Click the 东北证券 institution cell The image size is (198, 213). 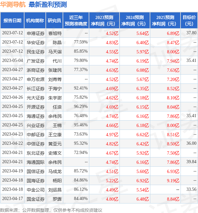pyautogui.click(x=36, y=153)
